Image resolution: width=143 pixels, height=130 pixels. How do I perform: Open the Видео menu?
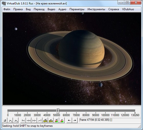click(x=51, y=9)
